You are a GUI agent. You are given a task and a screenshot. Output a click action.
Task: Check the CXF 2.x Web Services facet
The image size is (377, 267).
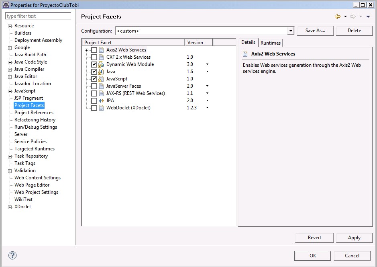[x=94, y=57]
